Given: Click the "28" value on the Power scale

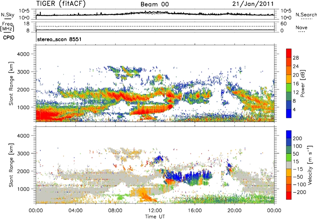Looking at the screenshot, I should 296,58.
